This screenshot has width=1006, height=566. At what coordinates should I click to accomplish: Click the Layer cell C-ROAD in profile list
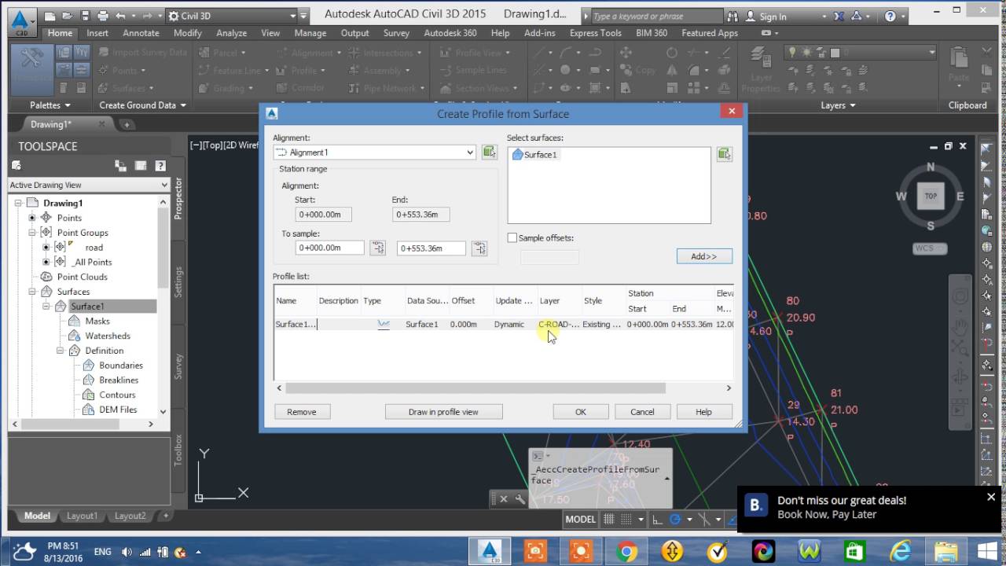(559, 324)
